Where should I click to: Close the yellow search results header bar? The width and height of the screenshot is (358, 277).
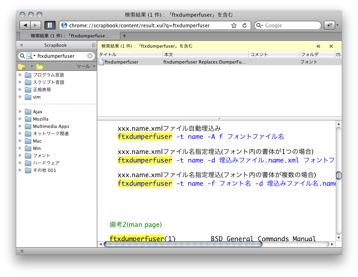(x=331, y=46)
